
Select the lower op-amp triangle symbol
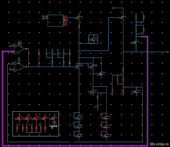tap(19, 67)
